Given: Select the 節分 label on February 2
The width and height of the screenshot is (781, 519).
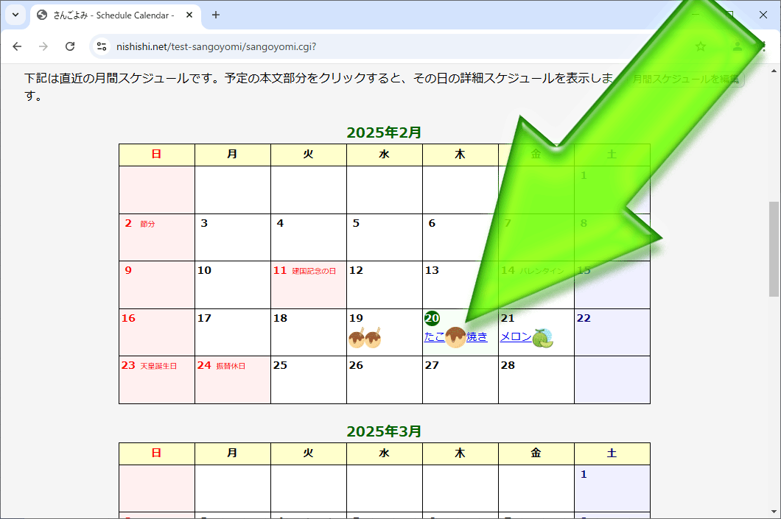Looking at the screenshot, I should point(147,224).
